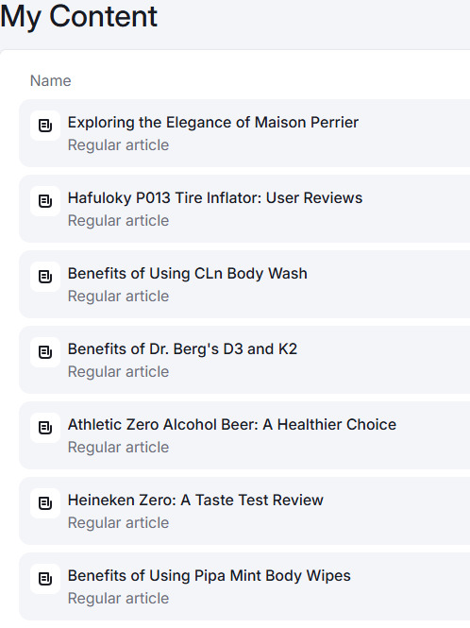Click Regular article label under Hafuloky Tire Inflator

[x=119, y=221]
